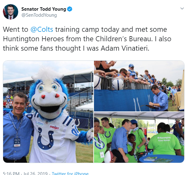Open Senator Todd Young's profile avatar
Image resolution: width=187 pixels, height=175 pixels.
click(10, 12)
